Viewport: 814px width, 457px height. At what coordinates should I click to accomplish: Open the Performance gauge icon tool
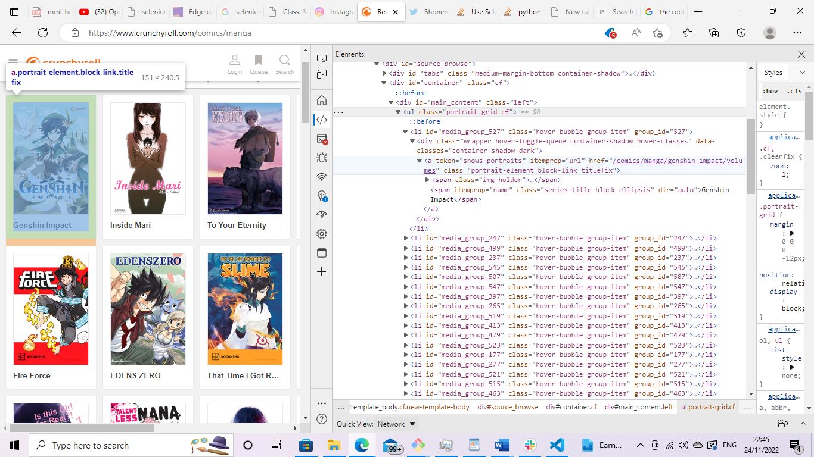(322, 215)
